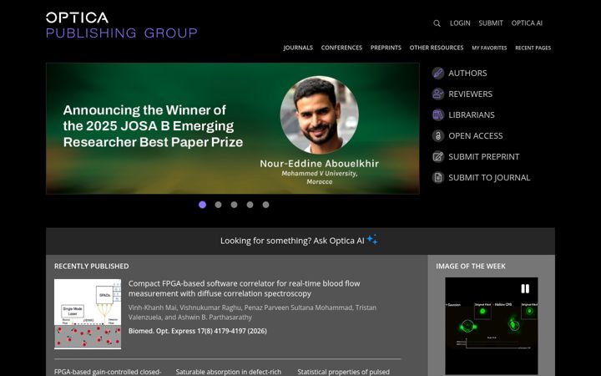
Task: Open the Compact FPGA-based software correlator article
Action: [244, 288]
